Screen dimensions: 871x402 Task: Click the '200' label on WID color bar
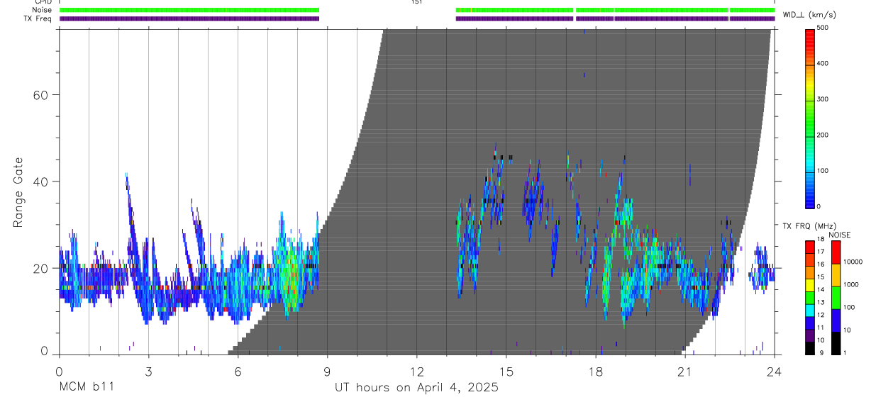click(822, 135)
